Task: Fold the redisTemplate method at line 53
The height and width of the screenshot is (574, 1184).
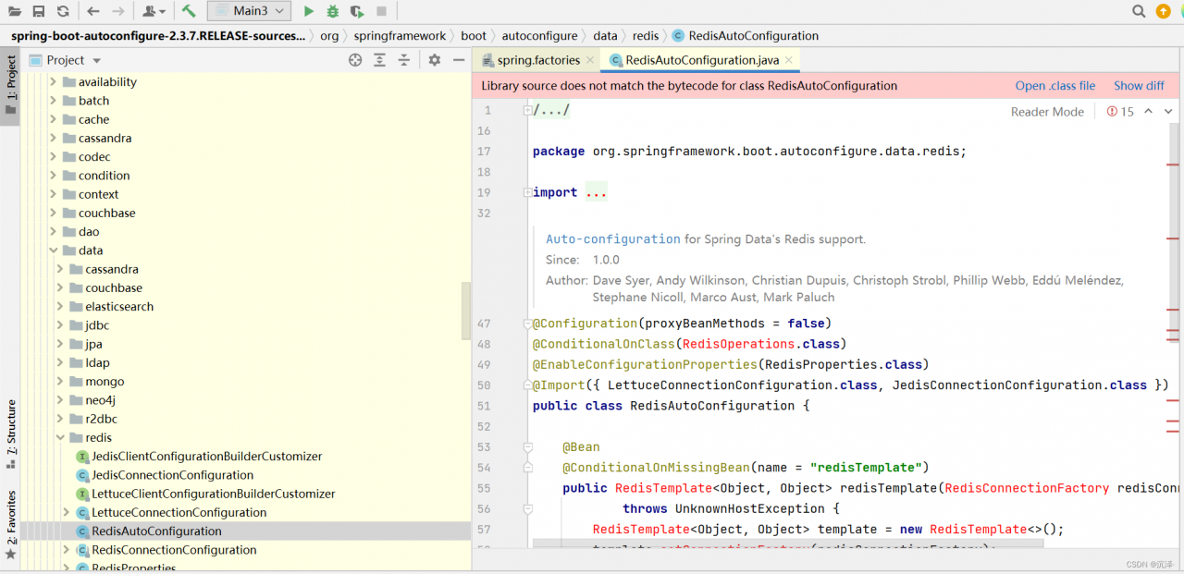Action: (x=528, y=447)
